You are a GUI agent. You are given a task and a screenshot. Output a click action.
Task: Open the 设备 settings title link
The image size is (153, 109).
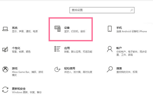(67, 28)
